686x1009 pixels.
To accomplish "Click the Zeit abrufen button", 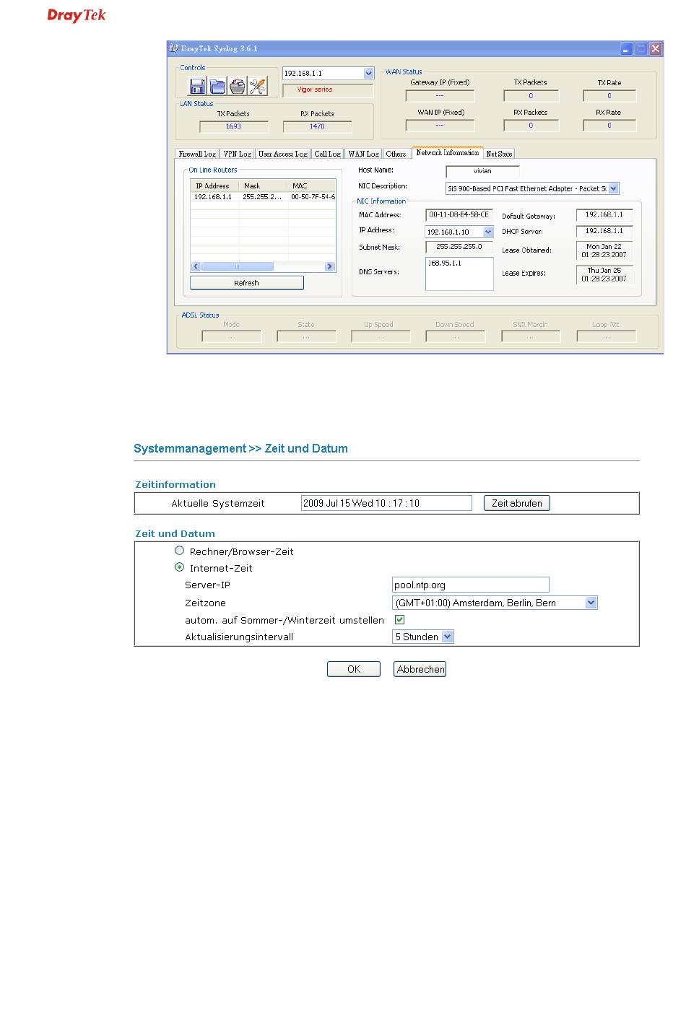I will click(x=517, y=503).
